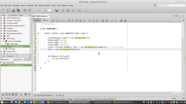Open the Refactor menu
This screenshot has width=186, height=104.
31,5
